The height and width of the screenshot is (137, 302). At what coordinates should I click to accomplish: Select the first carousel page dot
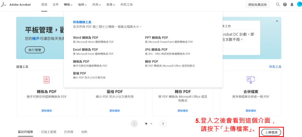coord(146,123)
